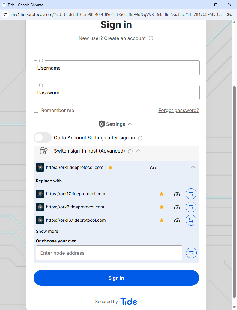
Task: Click the Chrome address bar URL
Action: 116,14
